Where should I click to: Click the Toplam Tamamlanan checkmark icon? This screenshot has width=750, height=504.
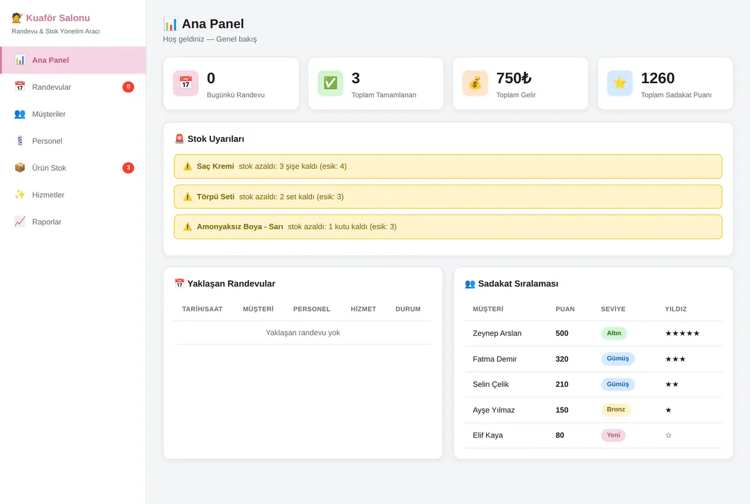[331, 83]
